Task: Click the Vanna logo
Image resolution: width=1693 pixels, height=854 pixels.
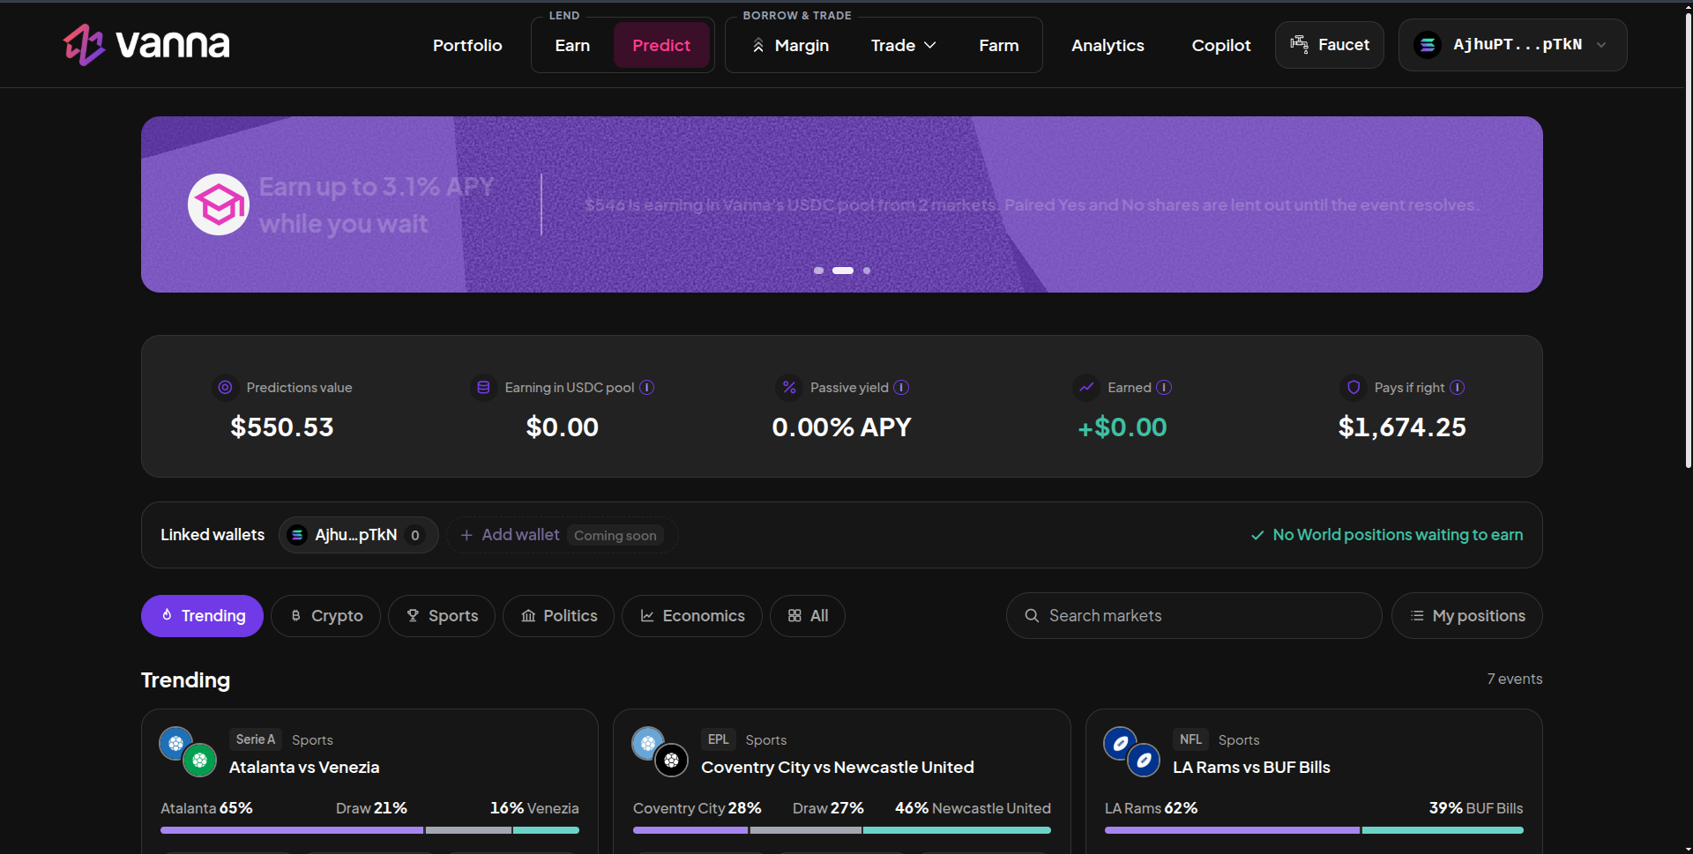Action: pos(146,44)
